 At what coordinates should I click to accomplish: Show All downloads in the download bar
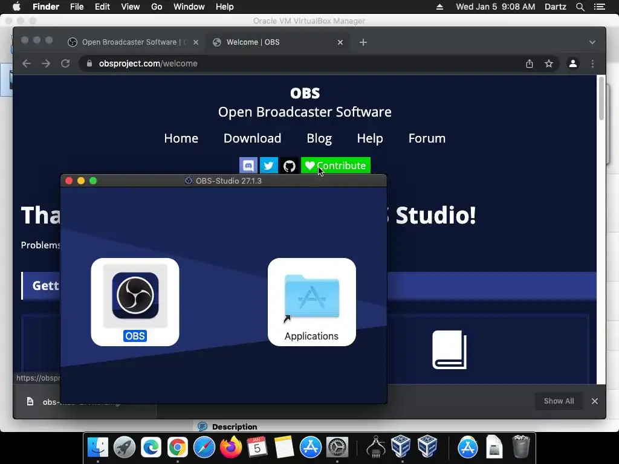coord(559,401)
